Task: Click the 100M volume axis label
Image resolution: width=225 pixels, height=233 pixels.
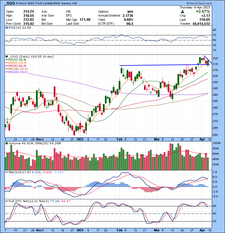Action: (x=217, y=143)
